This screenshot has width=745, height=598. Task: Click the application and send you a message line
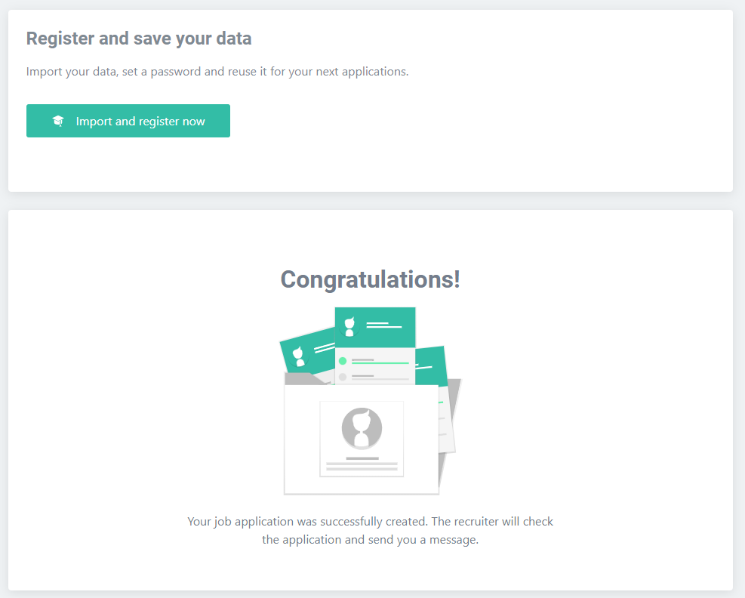370,540
